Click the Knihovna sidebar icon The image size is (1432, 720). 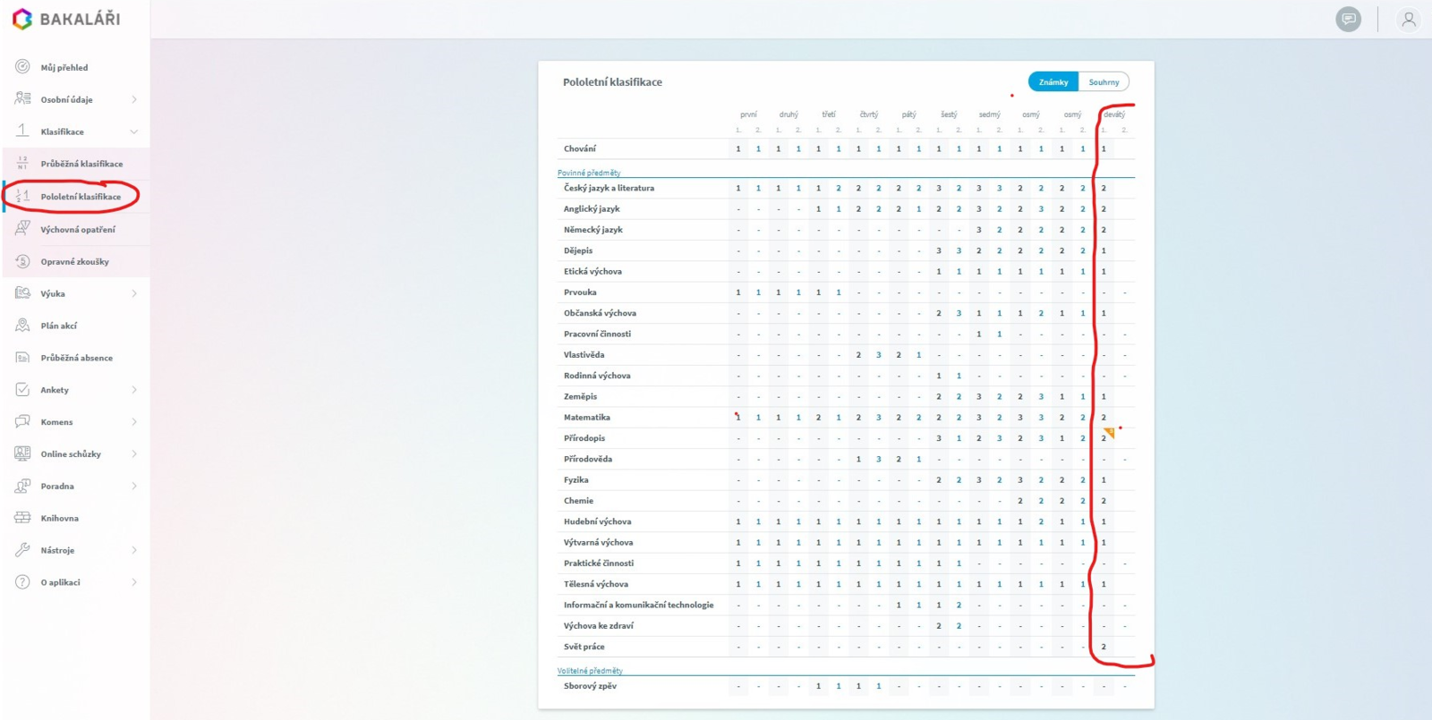(x=22, y=518)
